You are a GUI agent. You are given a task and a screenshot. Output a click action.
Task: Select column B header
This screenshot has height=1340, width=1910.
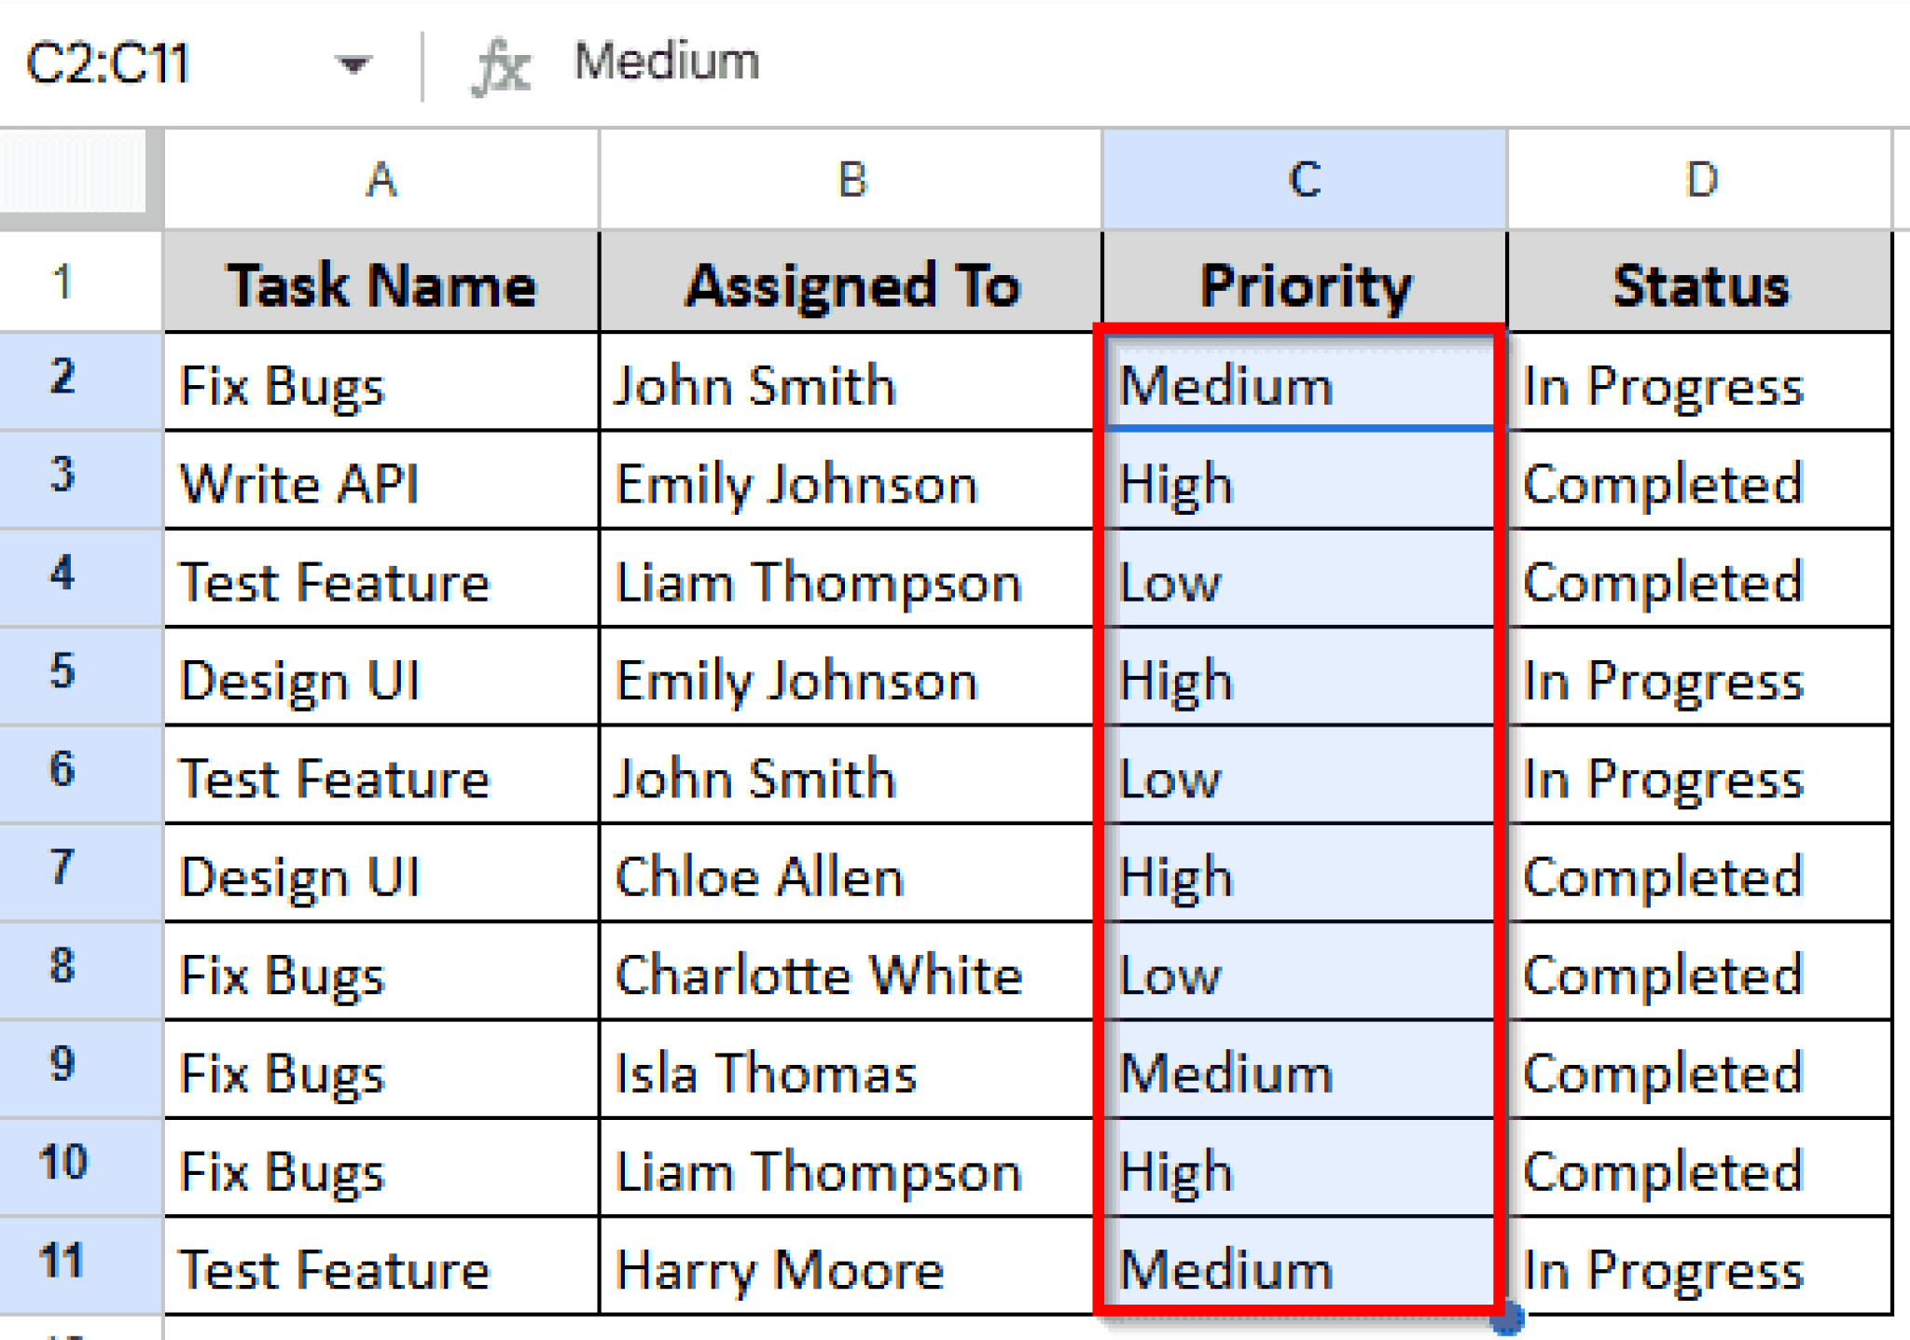point(850,179)
